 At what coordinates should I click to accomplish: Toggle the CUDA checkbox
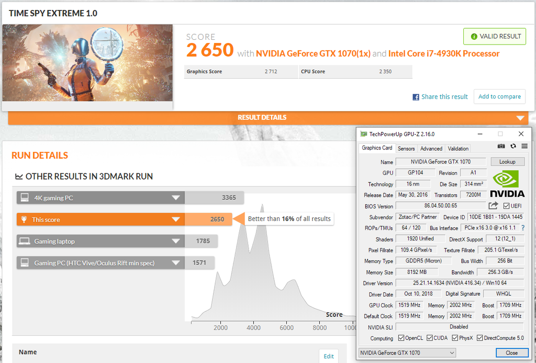click(x=430, y=338)
